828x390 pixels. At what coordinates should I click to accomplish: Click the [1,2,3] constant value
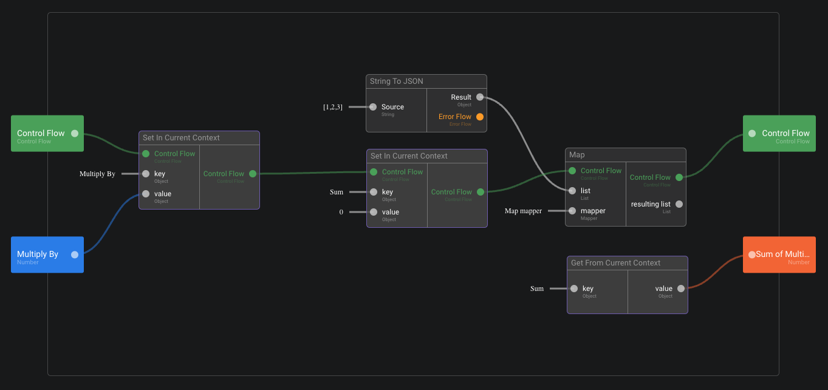point(333,107)
